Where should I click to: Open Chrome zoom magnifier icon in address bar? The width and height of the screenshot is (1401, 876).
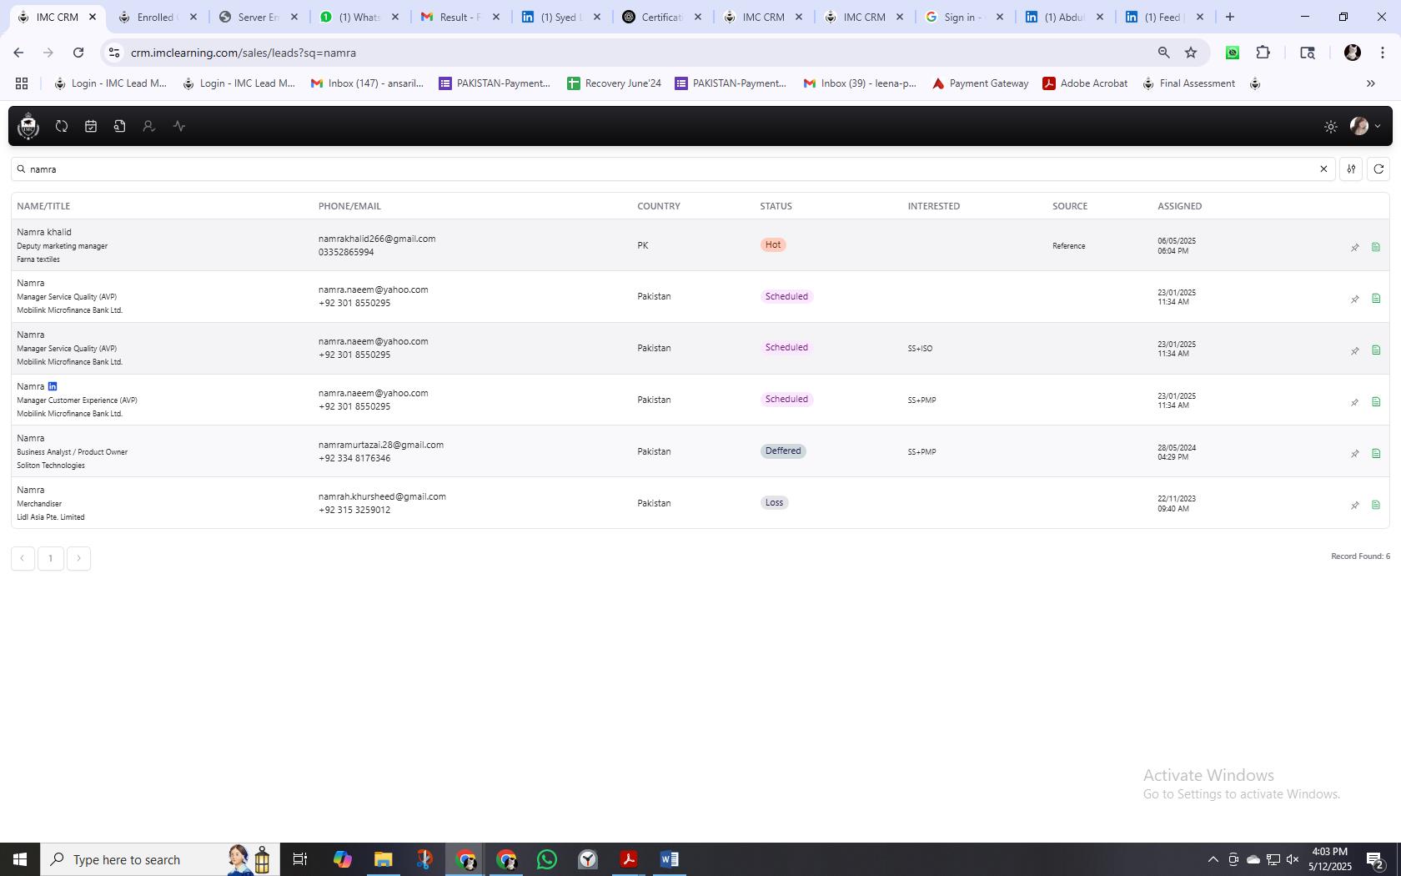(x=1163, y=53)
